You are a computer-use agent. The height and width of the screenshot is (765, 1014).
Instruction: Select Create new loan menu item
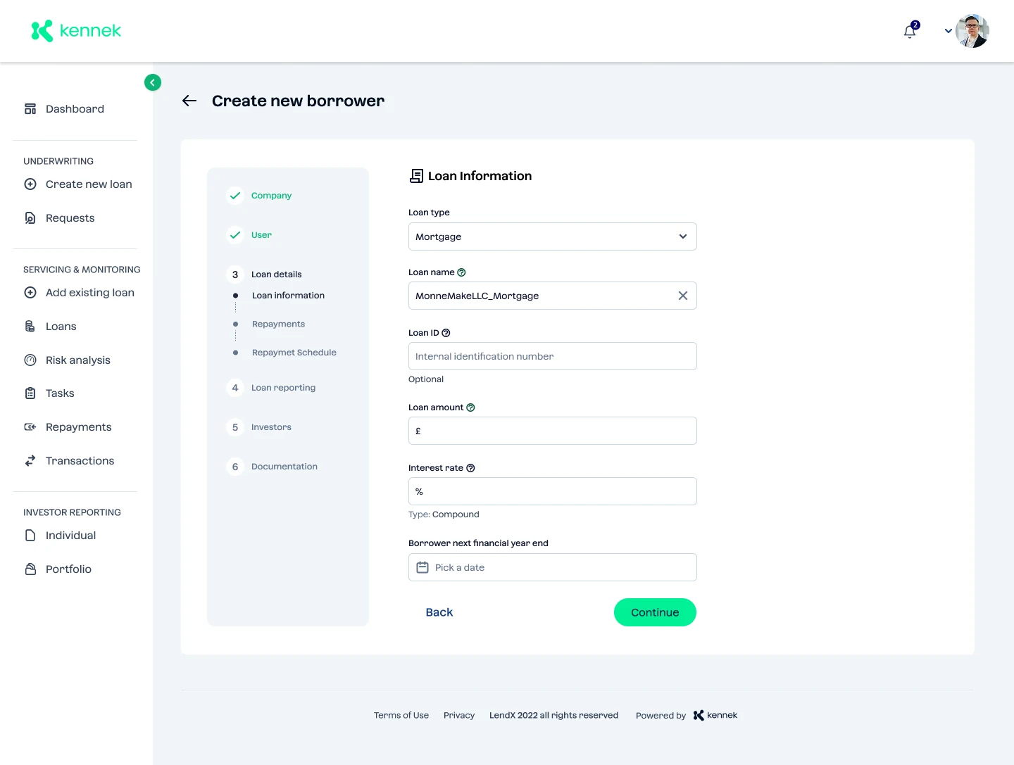click(89, 184)
